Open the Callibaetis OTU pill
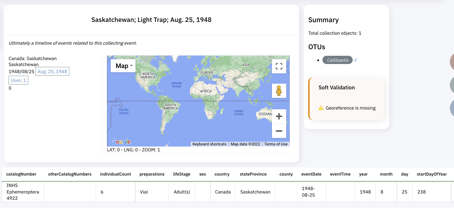454x208 pixels. point(338,60)
